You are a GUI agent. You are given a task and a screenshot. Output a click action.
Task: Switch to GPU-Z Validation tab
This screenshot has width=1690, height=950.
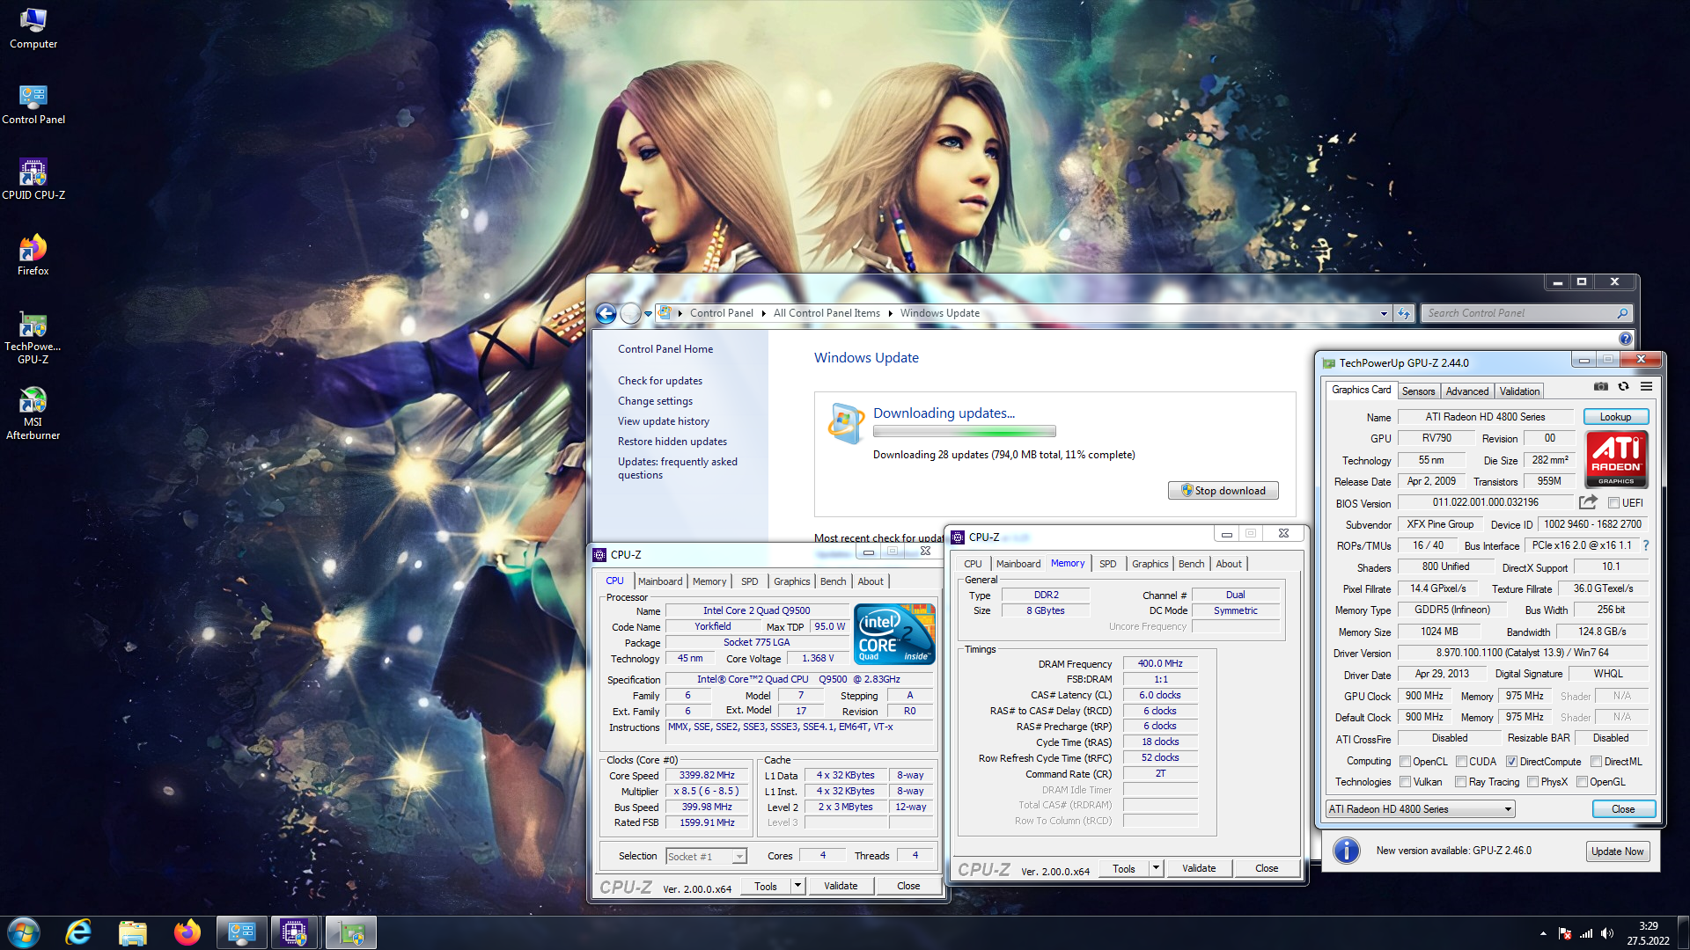coord(1519,391)
